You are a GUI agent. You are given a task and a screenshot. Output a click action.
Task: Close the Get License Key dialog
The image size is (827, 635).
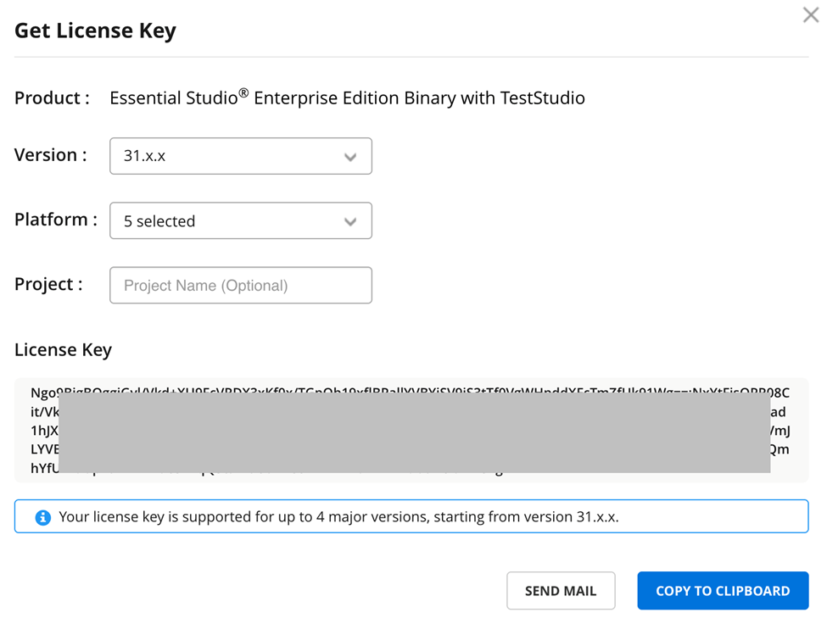coord(810,15)
